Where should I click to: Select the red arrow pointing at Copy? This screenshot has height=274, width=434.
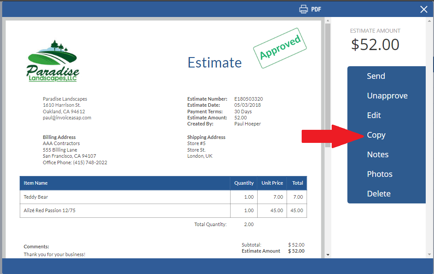coord(333,135)
